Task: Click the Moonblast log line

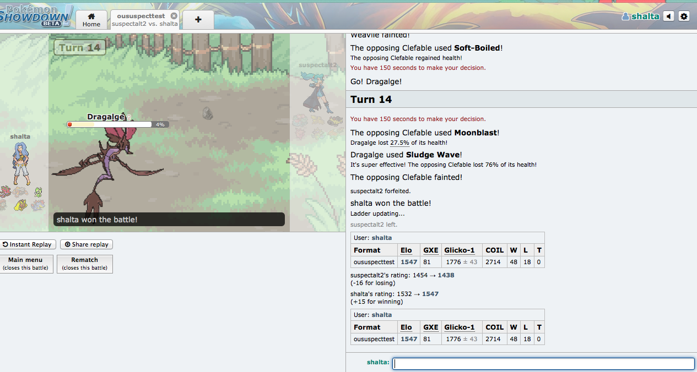Action: coord(425,133)
